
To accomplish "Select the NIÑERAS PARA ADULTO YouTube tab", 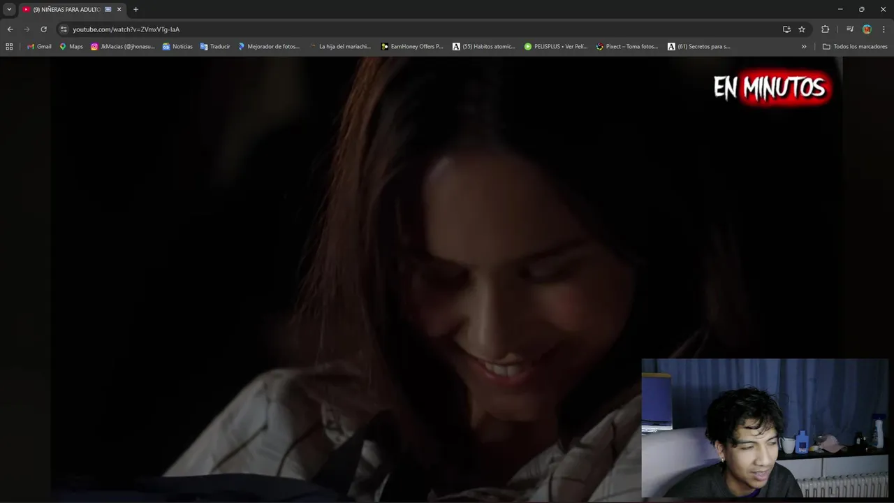I will (x=72, y=10).
